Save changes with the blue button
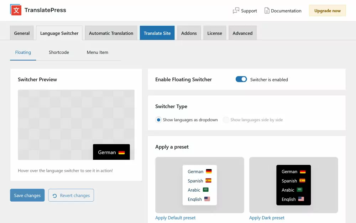The image size is (356, 223). pyautogui.click(x=27, y=195)
